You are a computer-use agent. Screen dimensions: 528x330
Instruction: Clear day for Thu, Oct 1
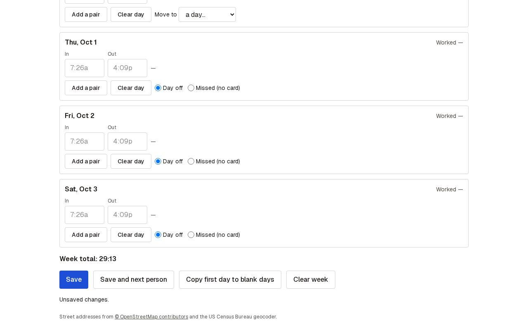[131, 88]
